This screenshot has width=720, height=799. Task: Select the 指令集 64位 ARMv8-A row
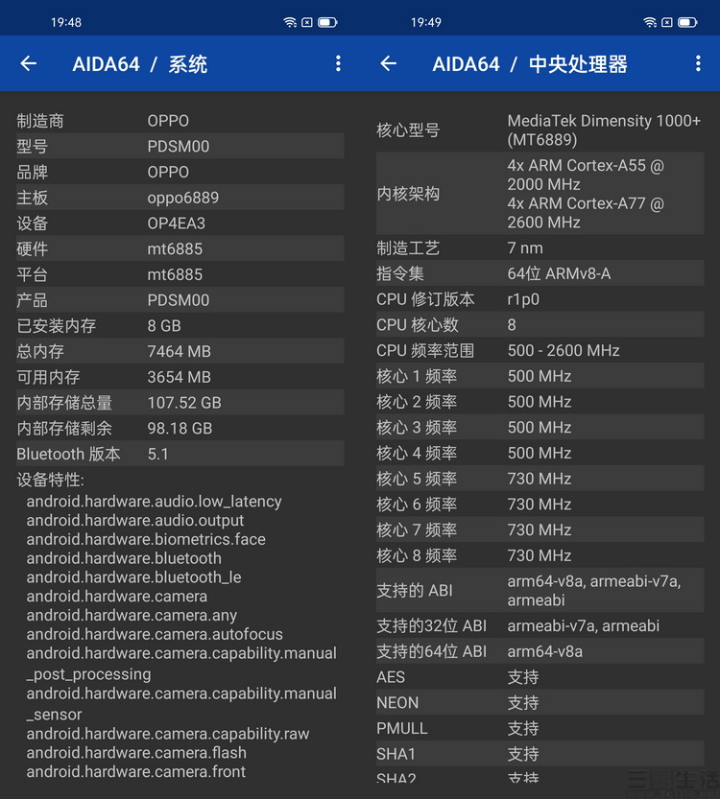click(x=540, y=273)
